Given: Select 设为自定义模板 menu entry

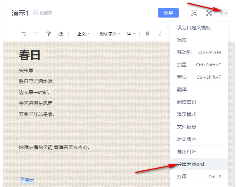Looking at the screenshot, I should pyautogui.click(x=194, y=28).
